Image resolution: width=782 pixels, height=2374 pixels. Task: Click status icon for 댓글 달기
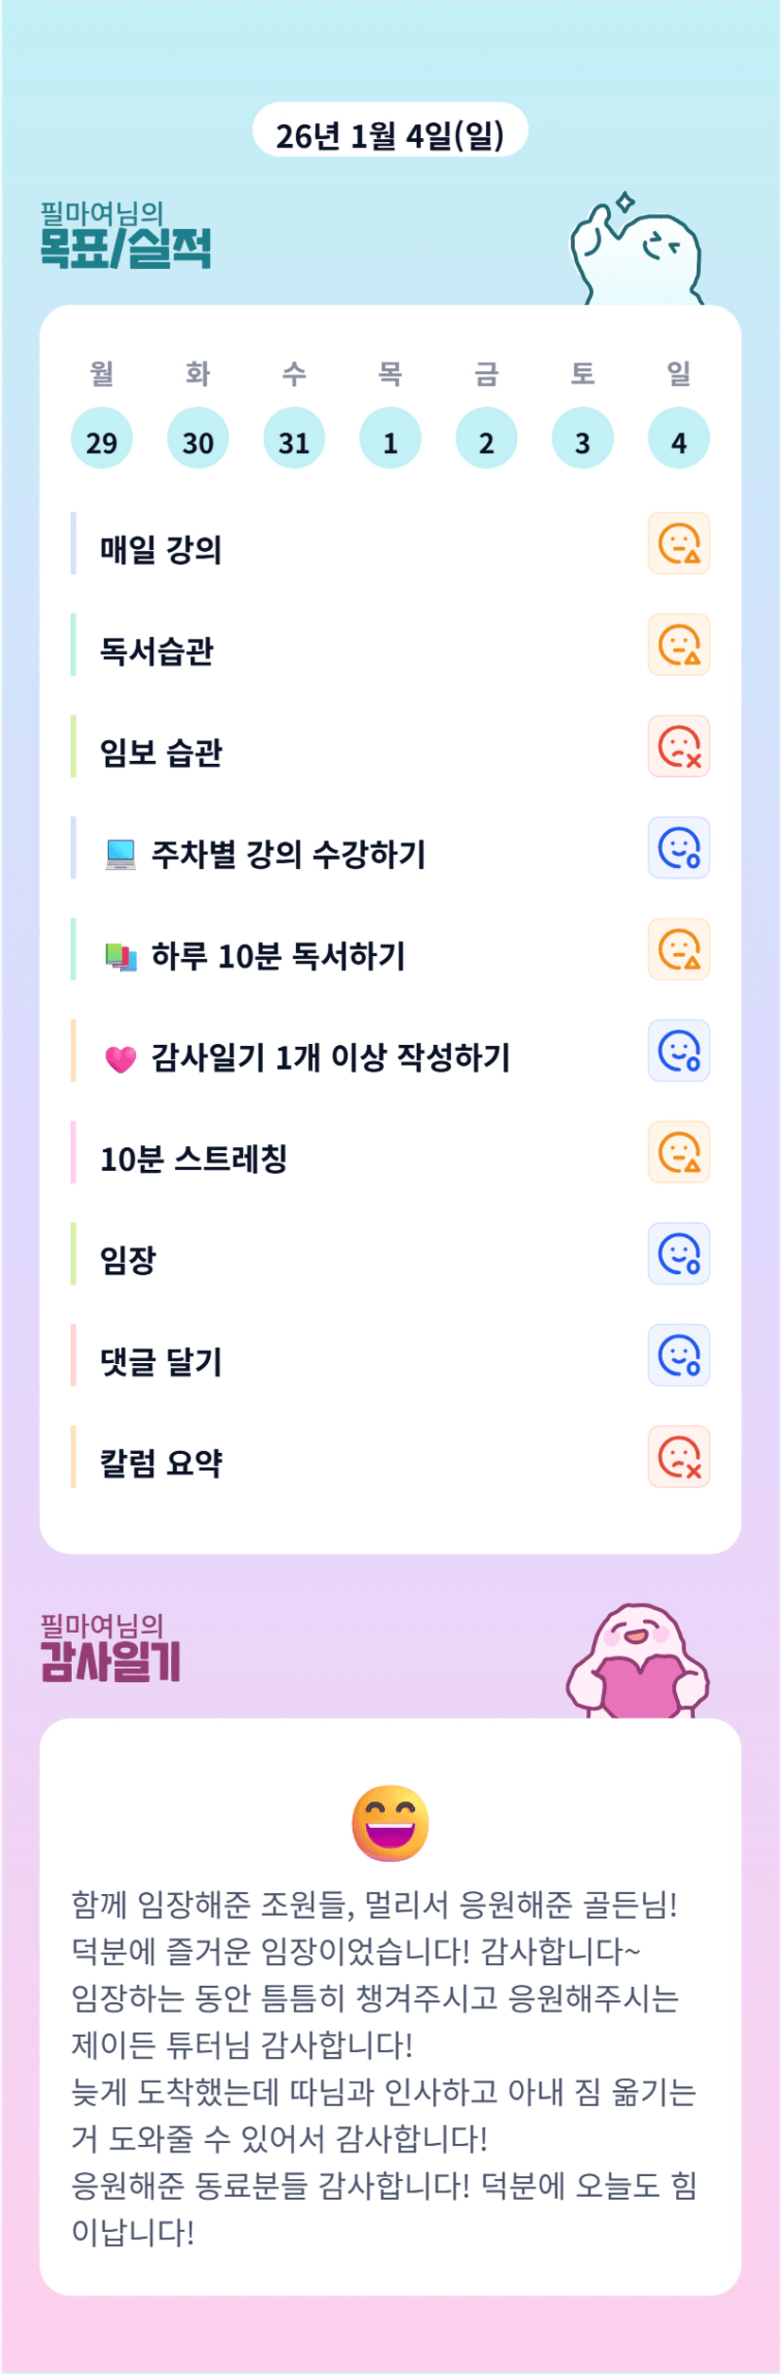click(x=678, y=1355)
